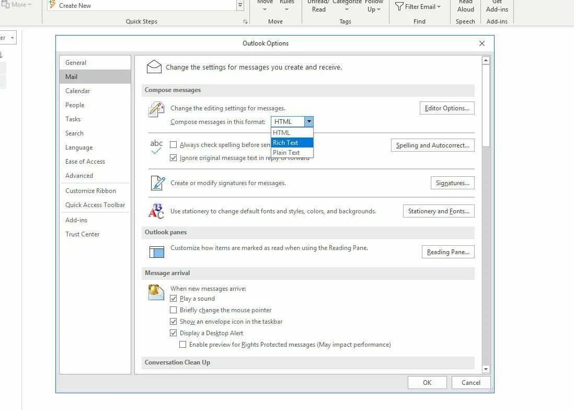Click the scroll up arrow in options
The image size is (574, 410).
pos(486,61)
